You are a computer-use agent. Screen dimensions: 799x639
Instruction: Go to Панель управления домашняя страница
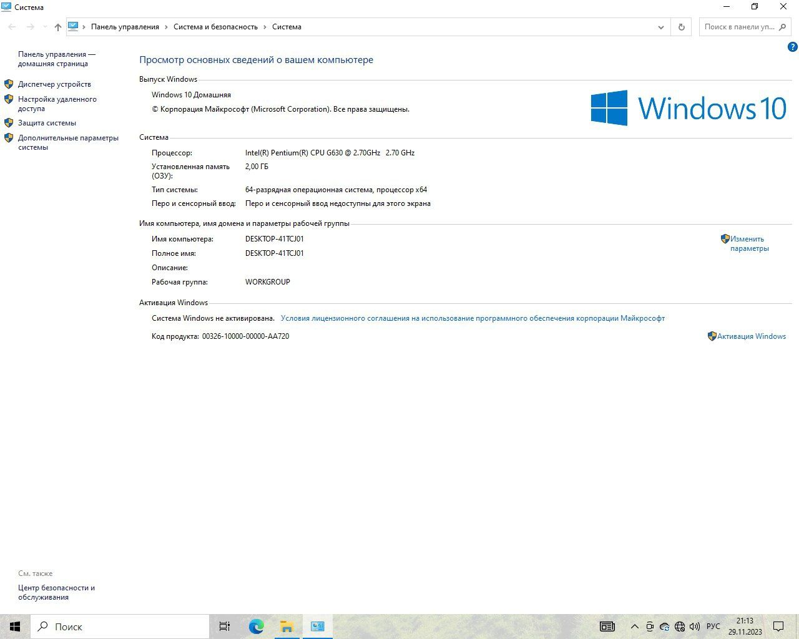56,59
